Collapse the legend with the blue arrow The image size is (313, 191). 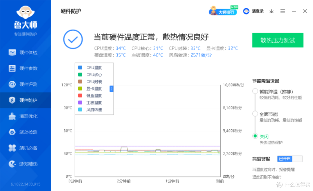111,89
